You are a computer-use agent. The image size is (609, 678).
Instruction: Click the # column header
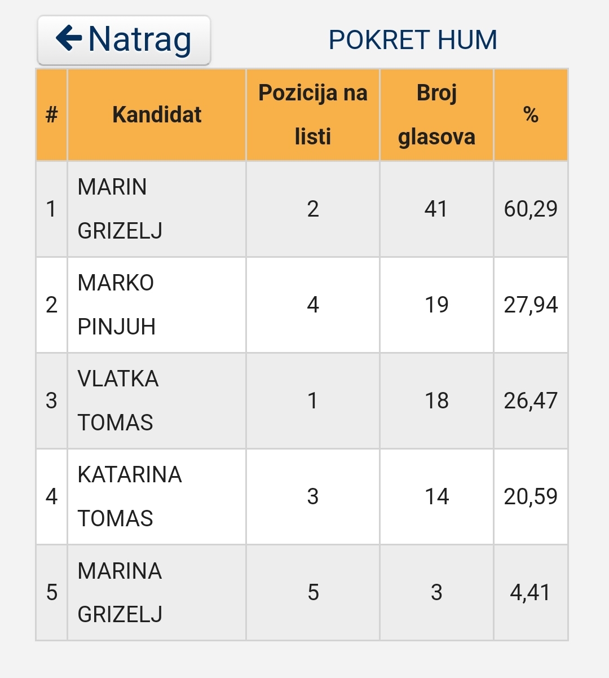click(x=51, y=115)
